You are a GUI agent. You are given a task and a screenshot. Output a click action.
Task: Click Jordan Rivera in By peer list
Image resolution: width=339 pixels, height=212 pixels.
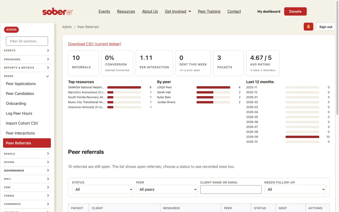(166, 102)
